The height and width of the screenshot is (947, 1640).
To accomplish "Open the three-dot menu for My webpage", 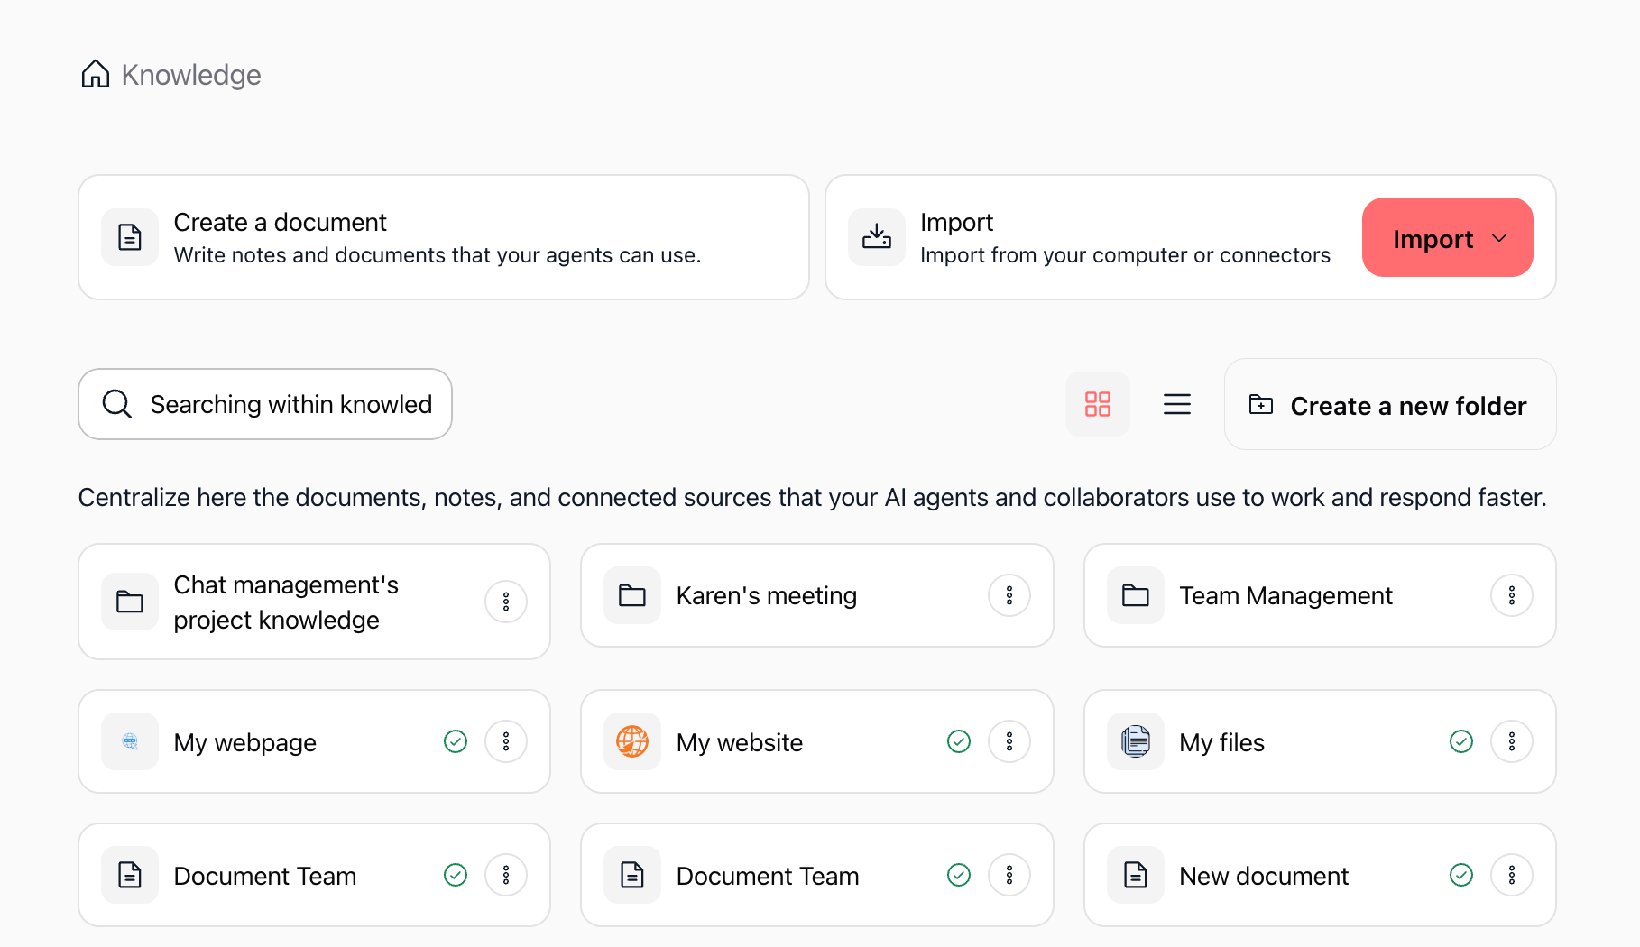I will (x=506, y=741).
